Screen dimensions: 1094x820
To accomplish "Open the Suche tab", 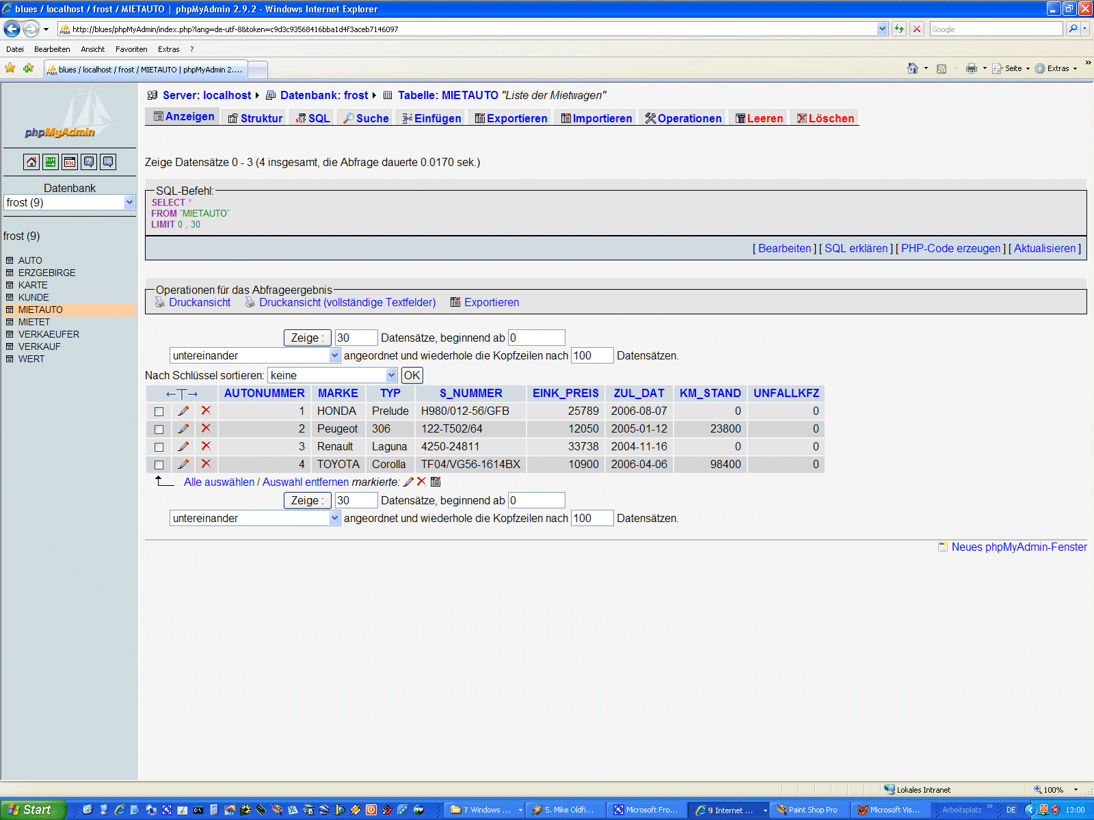I will click(x=365, y=118).
